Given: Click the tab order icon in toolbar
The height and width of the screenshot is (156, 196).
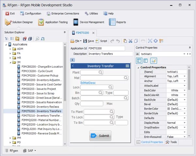Looking at the screenshot, I should point(161,41).
